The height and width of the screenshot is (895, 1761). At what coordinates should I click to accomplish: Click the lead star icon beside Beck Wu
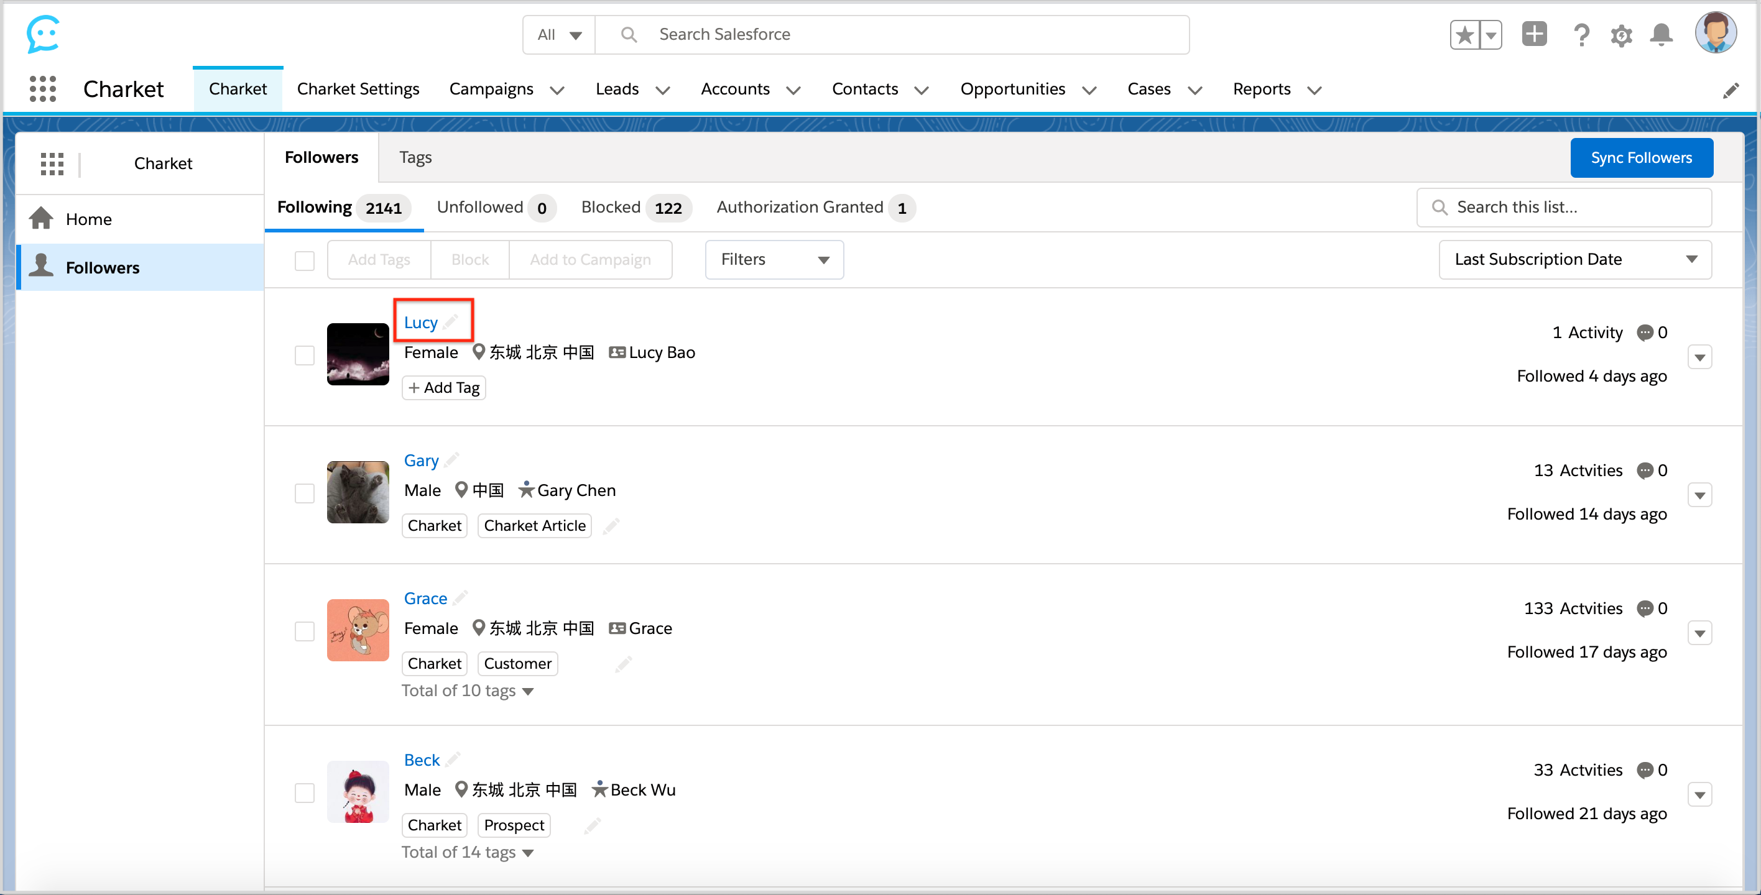click(x=599, y=789)
